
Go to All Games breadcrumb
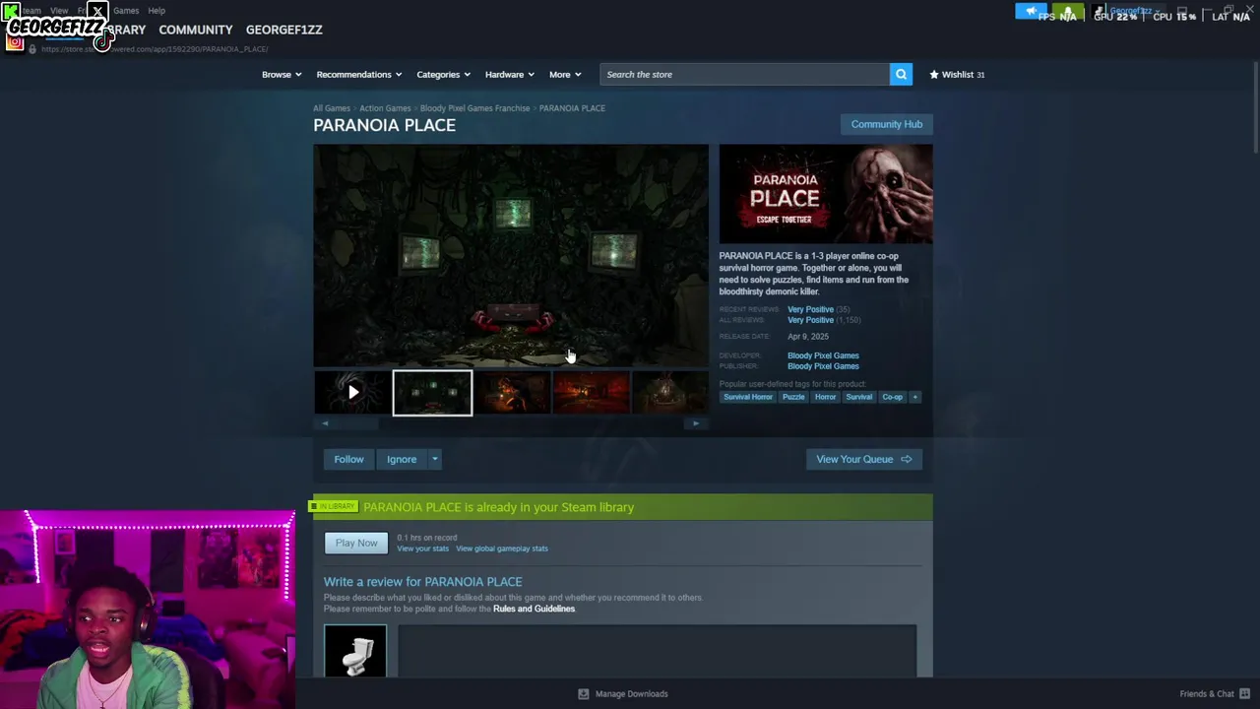coord(332,108)
